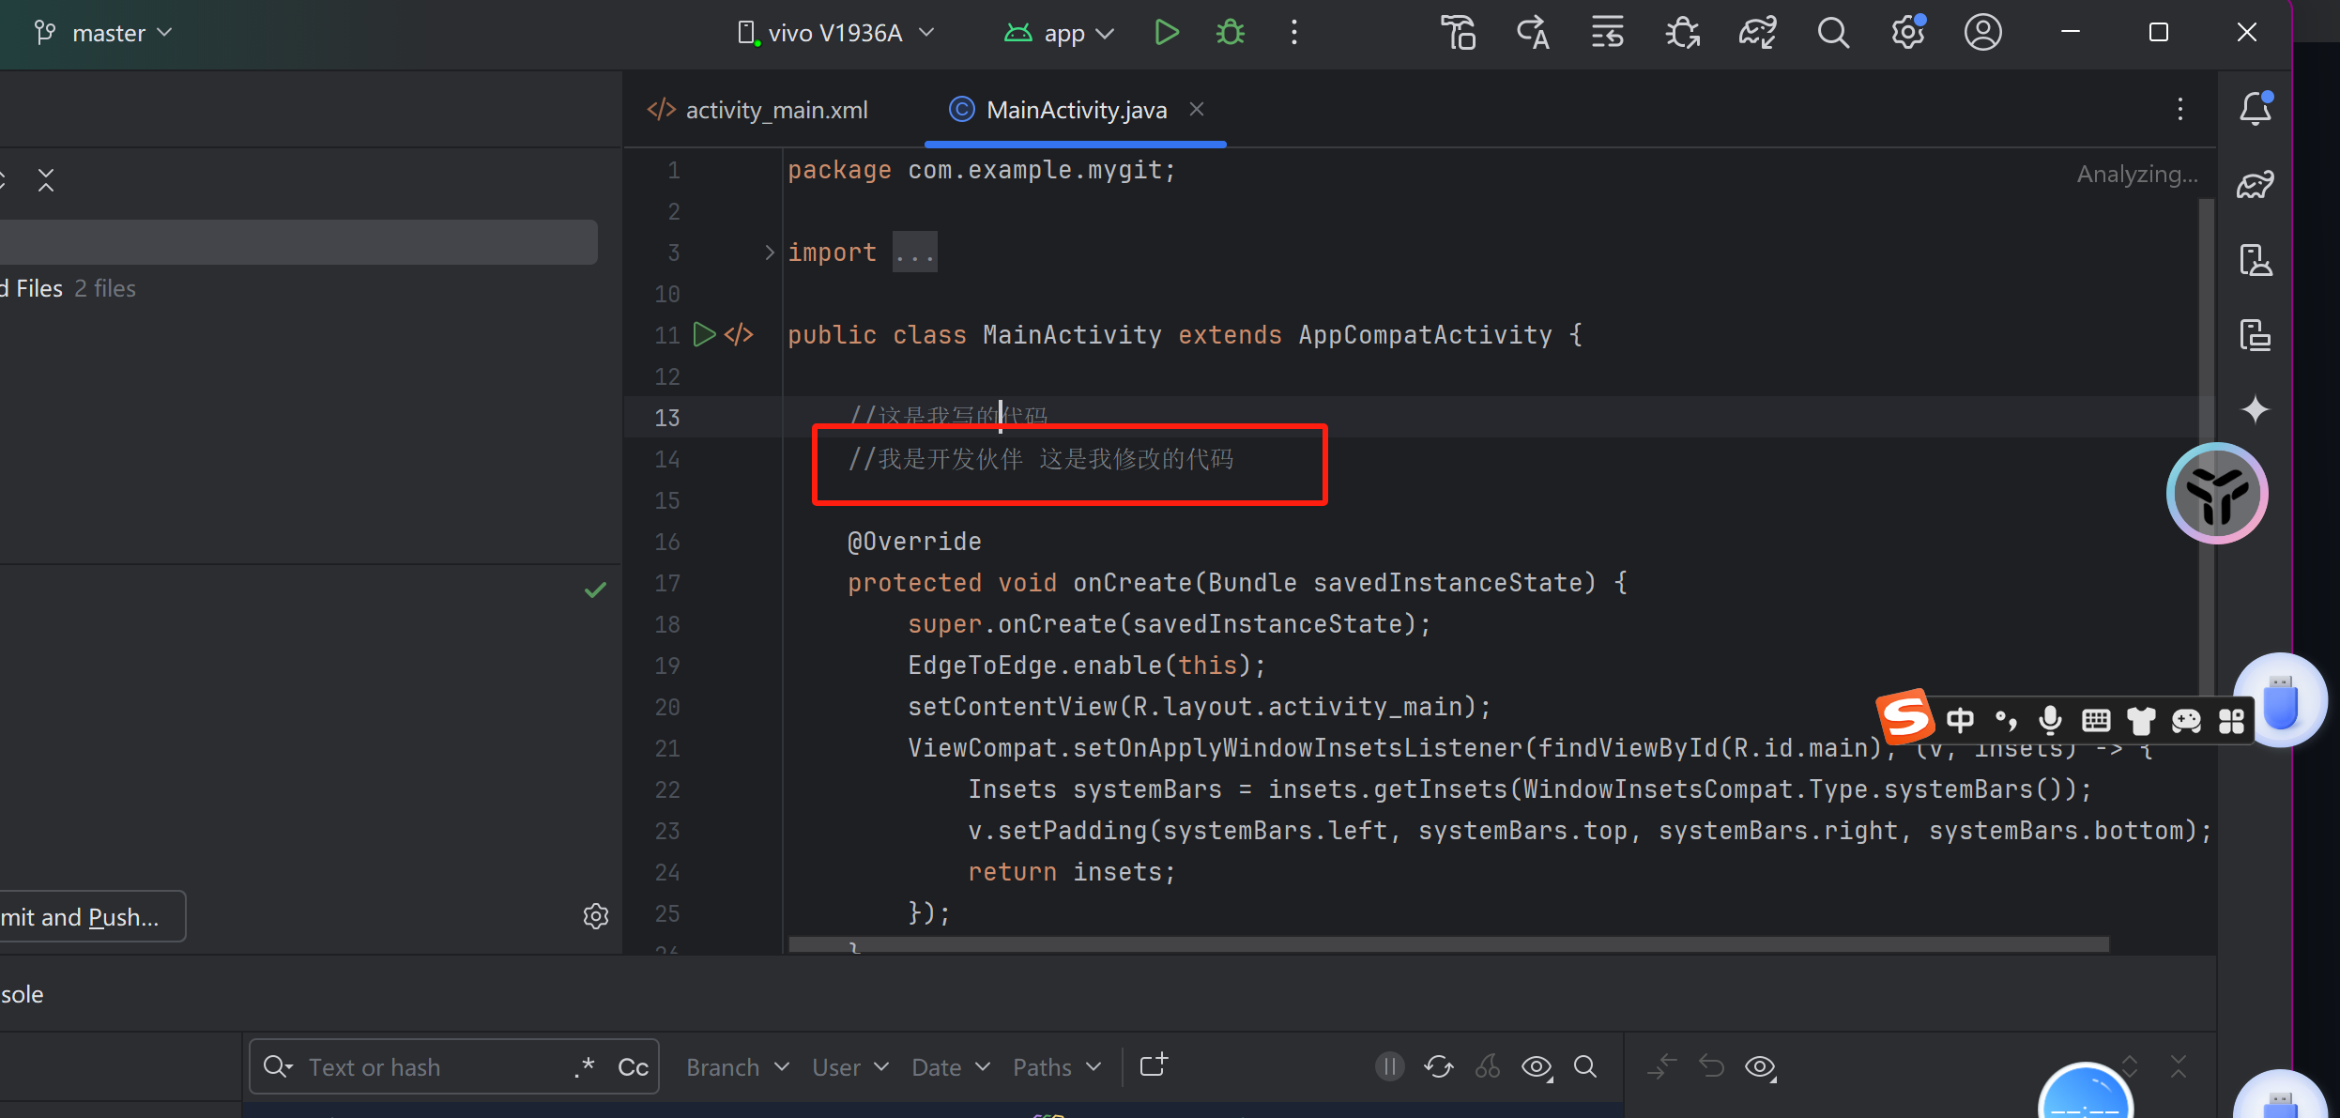2340x1118 pixels.
Task: Open Sogou toolbox four-squares icon
Action: click(x=2231, y=721)
